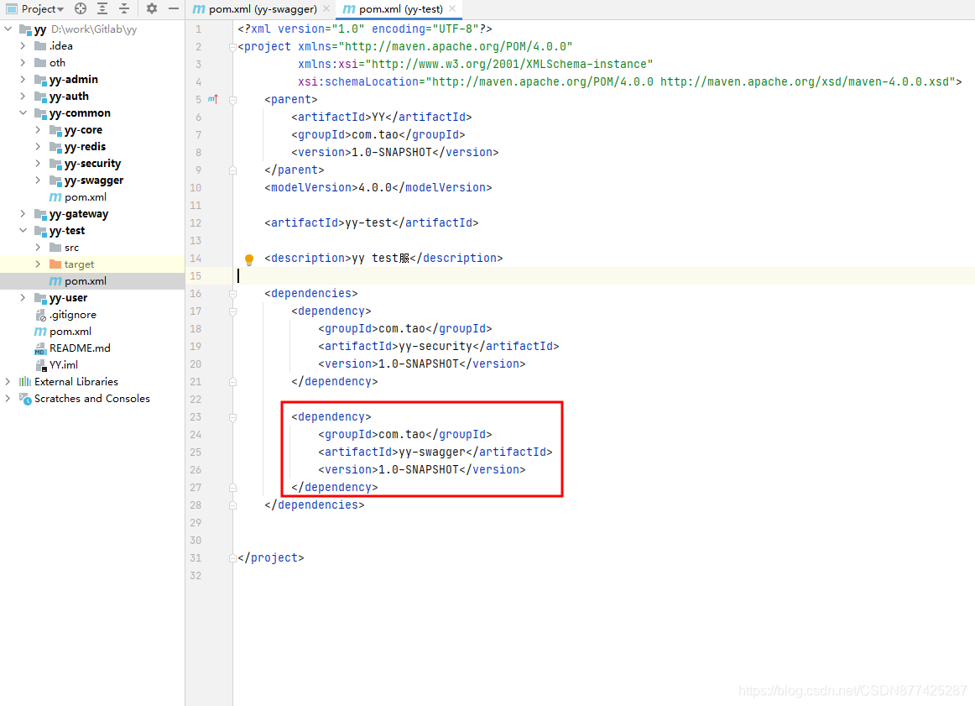This screenshot has height=706, width=975.
Task: Click the intention lightbulb on line 14
Action: [249, 258]
